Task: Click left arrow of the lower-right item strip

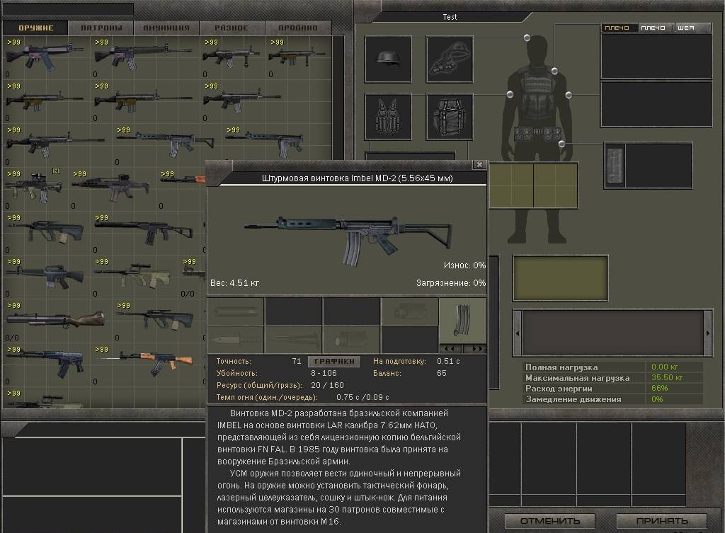Action: point(518,333)
